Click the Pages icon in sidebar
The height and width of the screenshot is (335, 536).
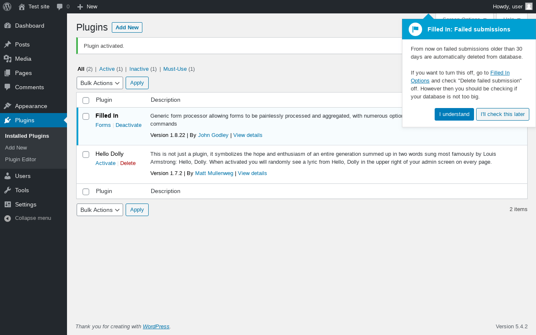click(8, 73)
